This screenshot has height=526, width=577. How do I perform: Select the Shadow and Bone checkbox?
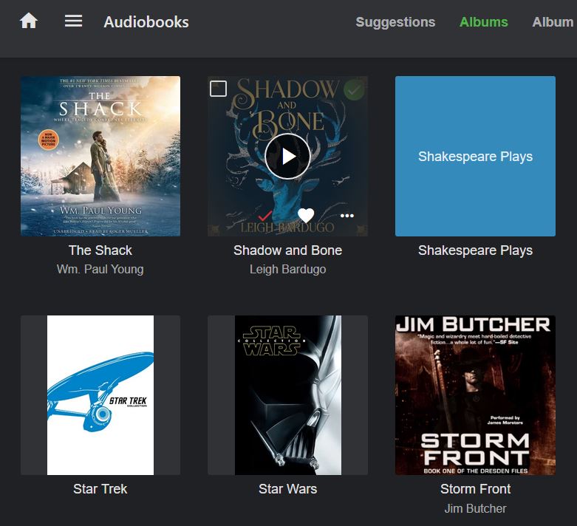point(218,89)
